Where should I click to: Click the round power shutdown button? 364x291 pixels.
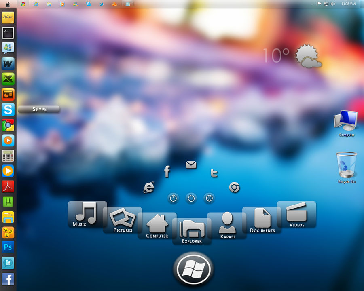coord(173,198)
